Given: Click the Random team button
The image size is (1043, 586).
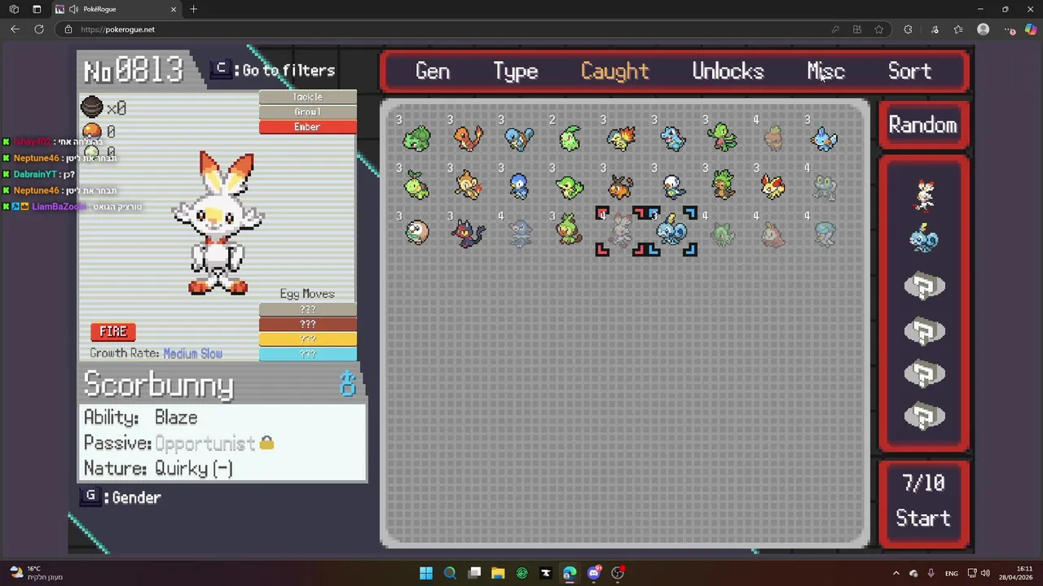Looking at the screenshot, I should coord(923,125).
